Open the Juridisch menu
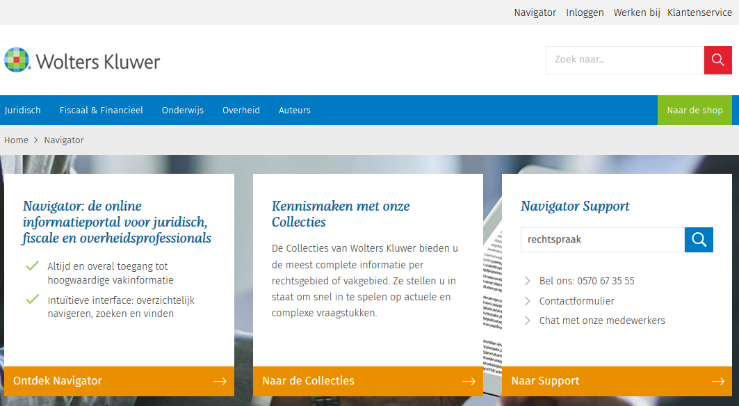The width and height of the screenshot is (739, 406). pos(23,111)
